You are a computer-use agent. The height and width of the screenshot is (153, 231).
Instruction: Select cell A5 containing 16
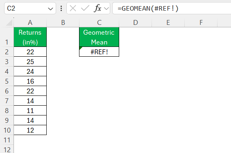coord(30,81)
